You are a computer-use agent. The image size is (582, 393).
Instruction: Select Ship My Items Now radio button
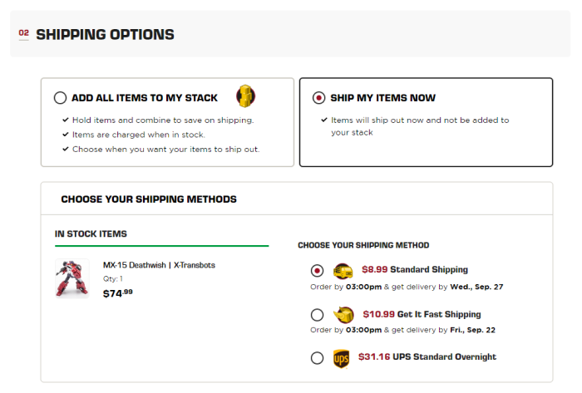(318, 98)
